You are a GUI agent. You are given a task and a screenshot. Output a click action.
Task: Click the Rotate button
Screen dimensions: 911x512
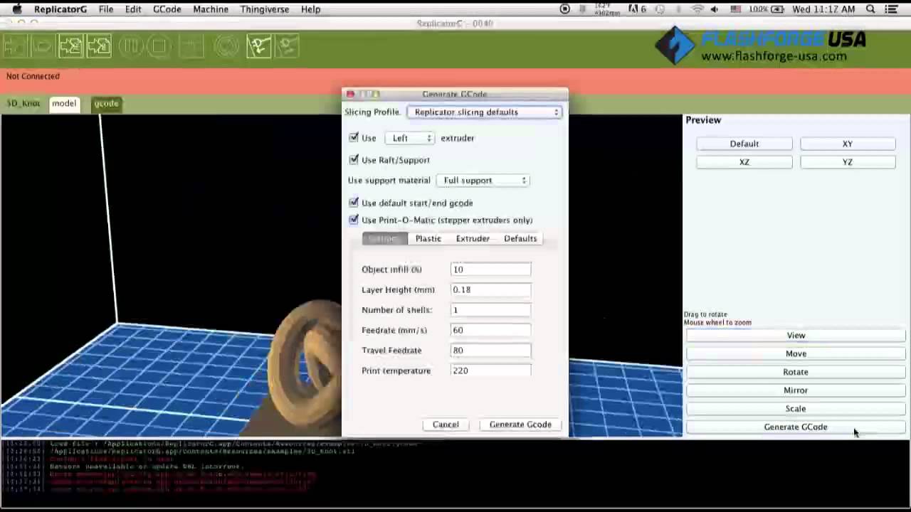click(796, 372)
